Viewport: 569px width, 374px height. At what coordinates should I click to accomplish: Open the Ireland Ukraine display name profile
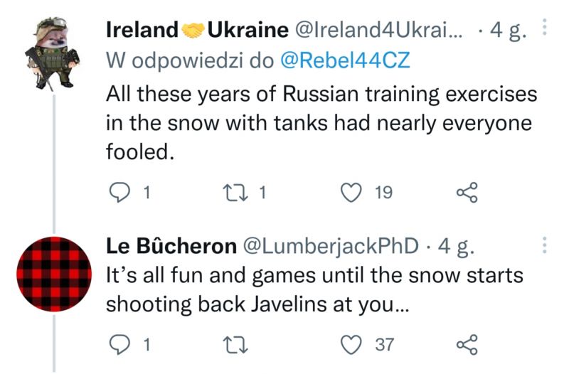[x=198, y=30]
